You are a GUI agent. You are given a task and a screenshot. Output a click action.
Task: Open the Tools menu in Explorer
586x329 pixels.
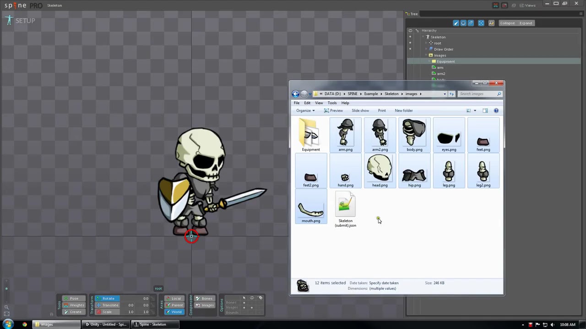point(332,103)
